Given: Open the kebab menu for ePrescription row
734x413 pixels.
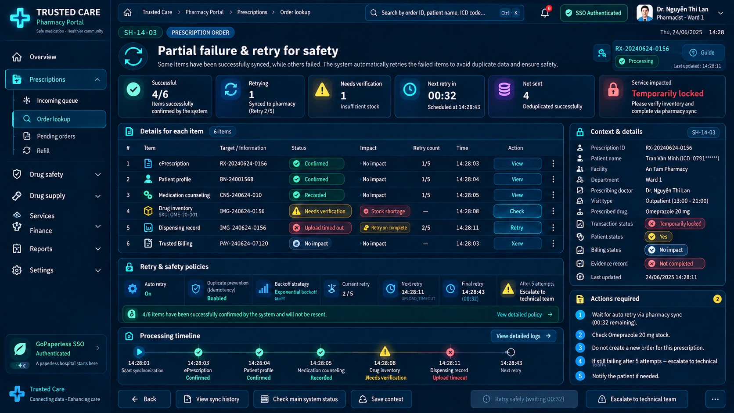Looking at the screenshot, I should coord(553,164).
